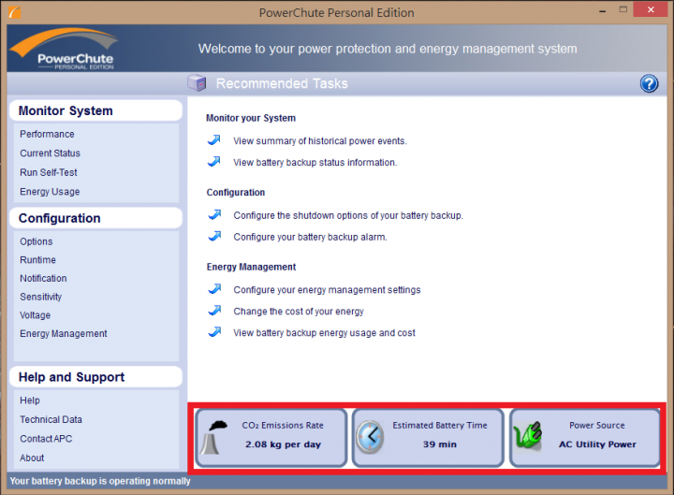Click arrow icon beside change energy cost

tap(214, 311)
